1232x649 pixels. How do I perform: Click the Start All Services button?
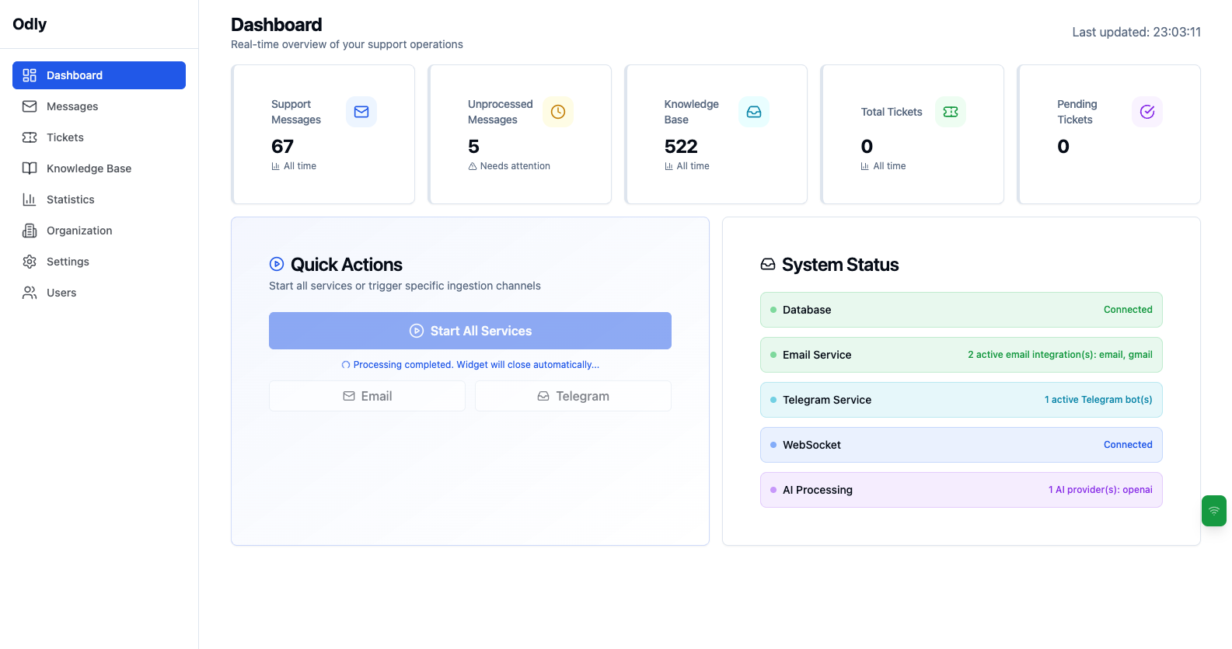coord(470,331)
